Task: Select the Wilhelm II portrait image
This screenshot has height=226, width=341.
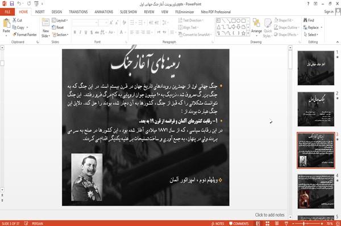Action: (87, 177)
